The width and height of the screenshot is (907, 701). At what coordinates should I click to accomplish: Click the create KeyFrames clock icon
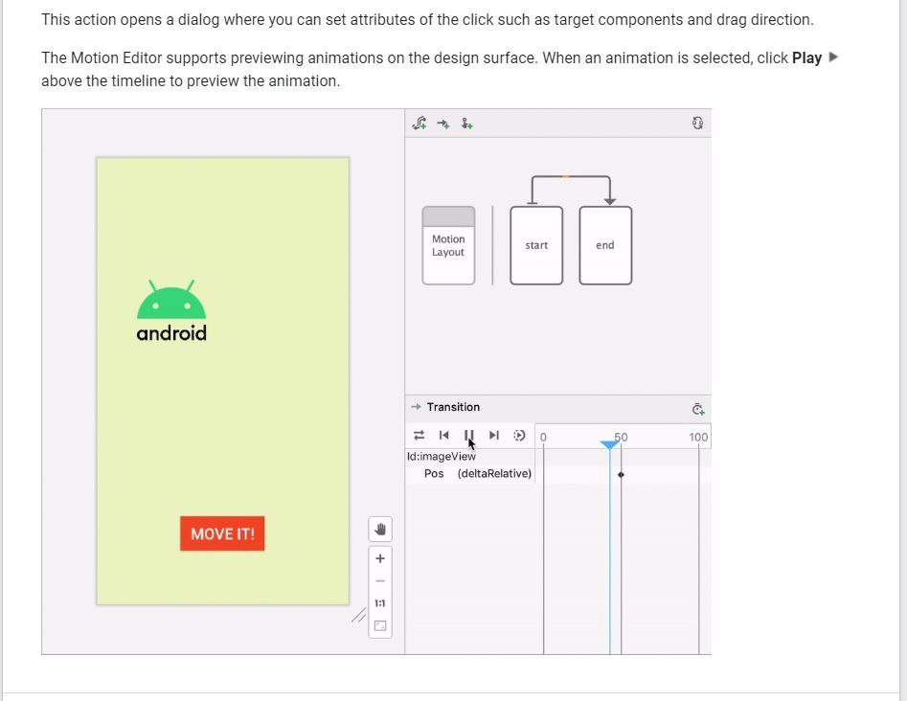coord(698,410)
